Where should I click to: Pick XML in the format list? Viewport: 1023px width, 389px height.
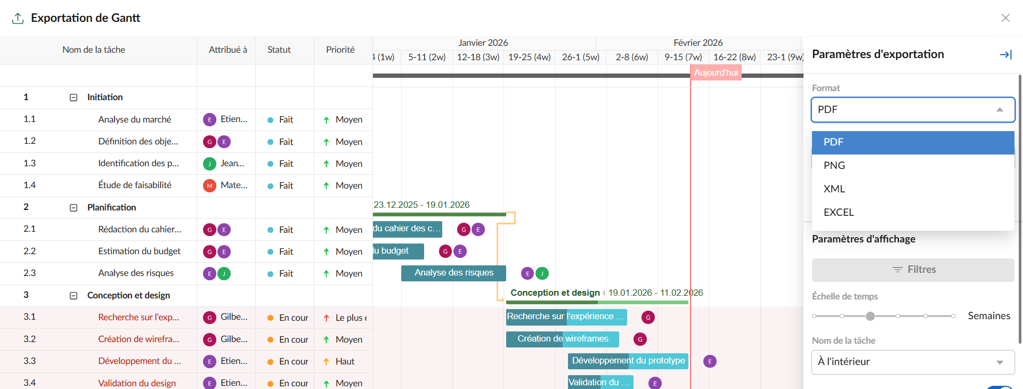click(x=834, y=189)
